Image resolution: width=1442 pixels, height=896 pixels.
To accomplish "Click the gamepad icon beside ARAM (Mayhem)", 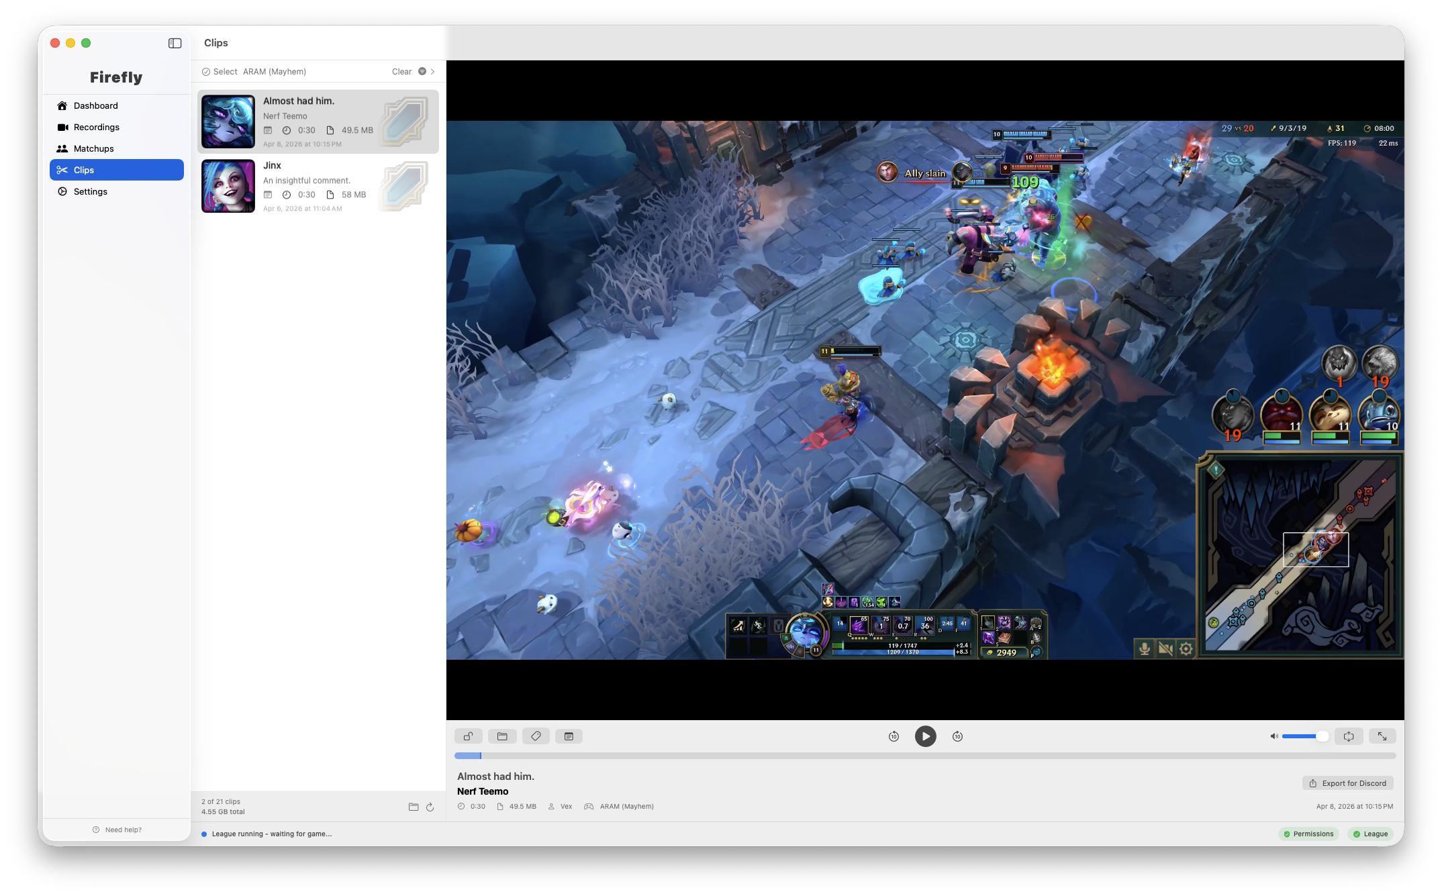I will (589, 806).
